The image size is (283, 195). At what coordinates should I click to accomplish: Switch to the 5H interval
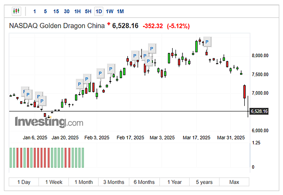[88, 11]
